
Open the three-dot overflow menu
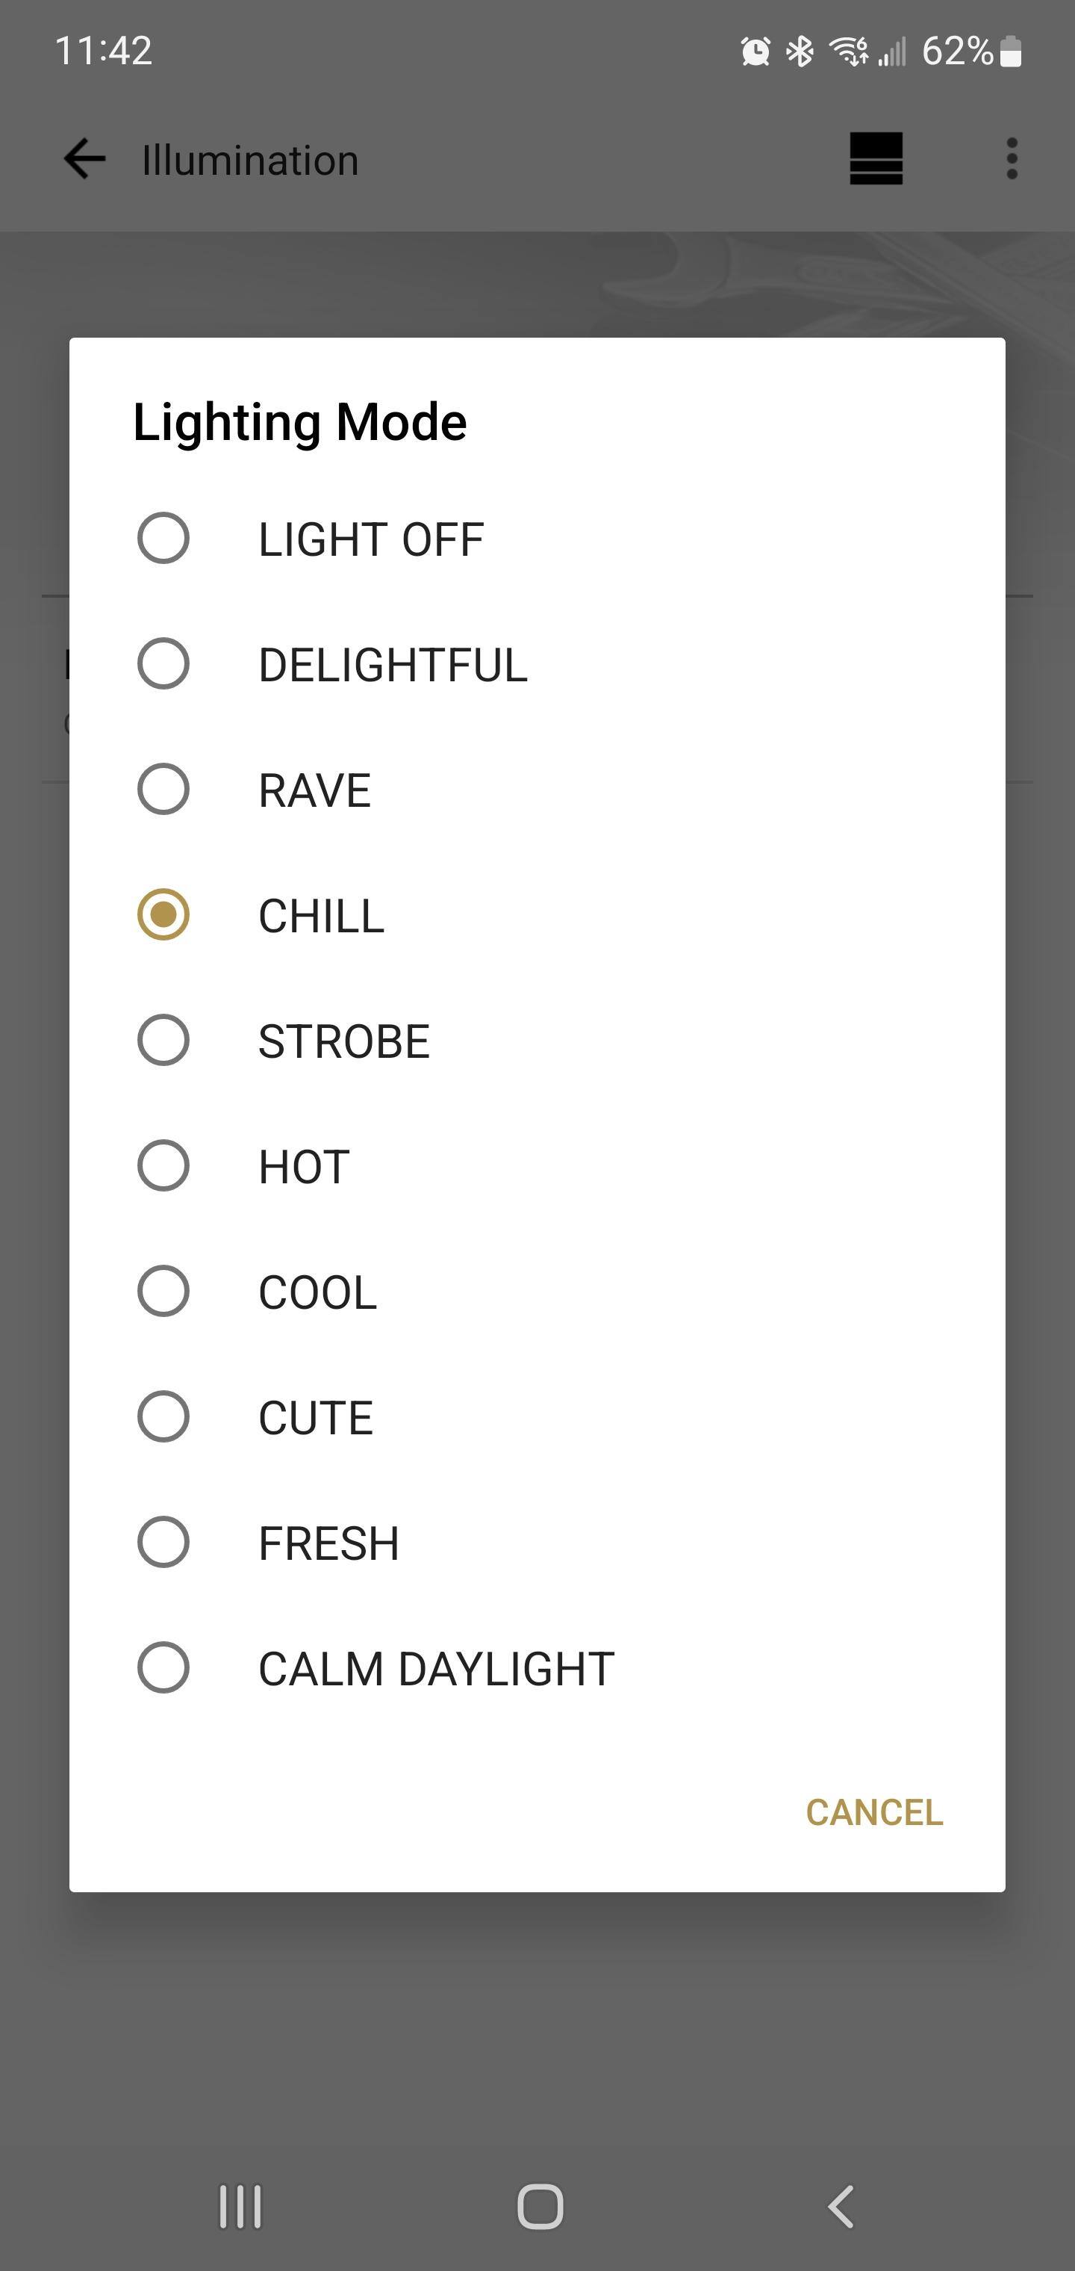(x=1012, y=160)
